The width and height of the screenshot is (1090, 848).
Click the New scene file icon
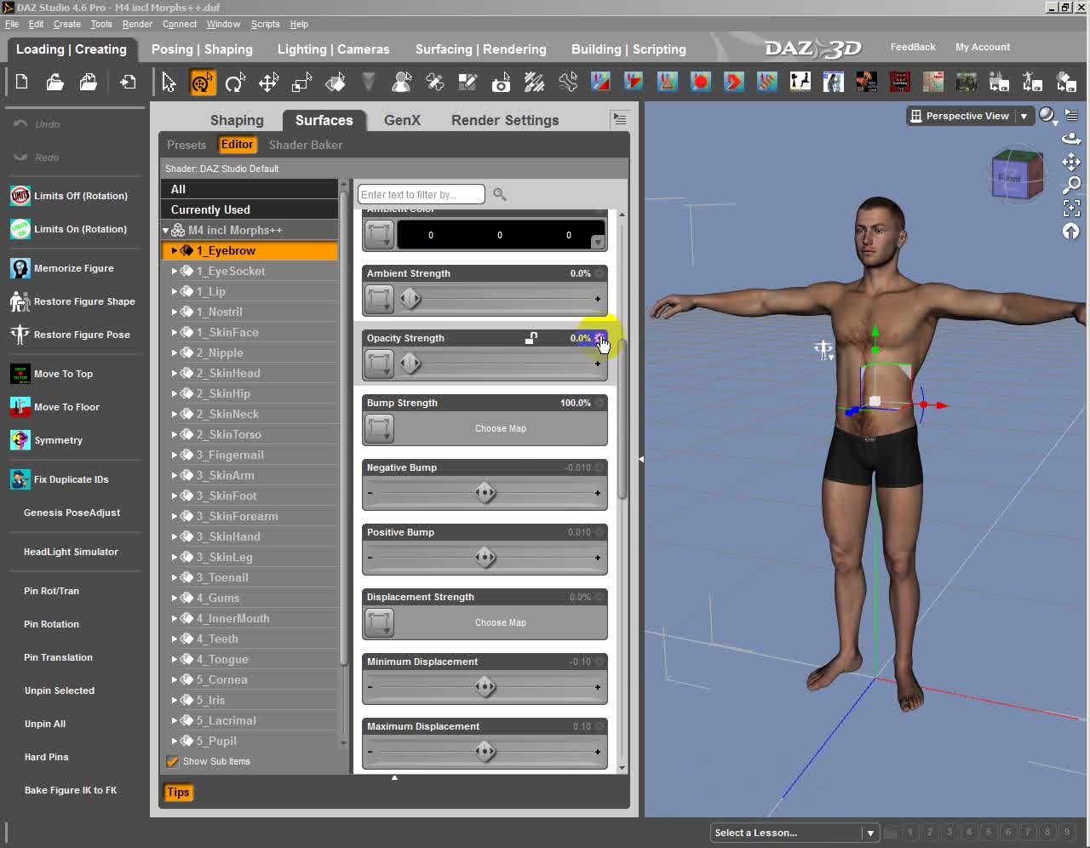(x=22, y=83)
